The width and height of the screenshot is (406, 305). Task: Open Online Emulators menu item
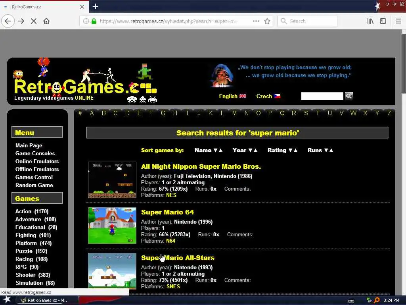click(x=37, y=161)
